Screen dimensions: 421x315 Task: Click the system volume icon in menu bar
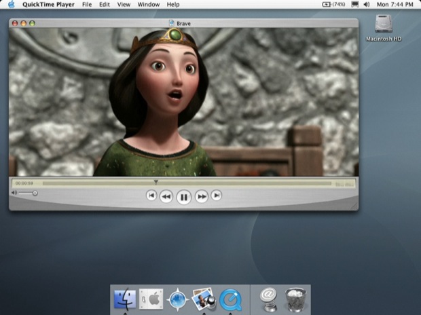[x=367, y=5]
